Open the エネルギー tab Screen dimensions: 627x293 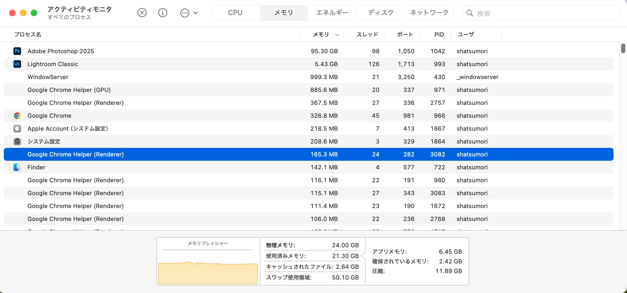click(x=332, y=13)
